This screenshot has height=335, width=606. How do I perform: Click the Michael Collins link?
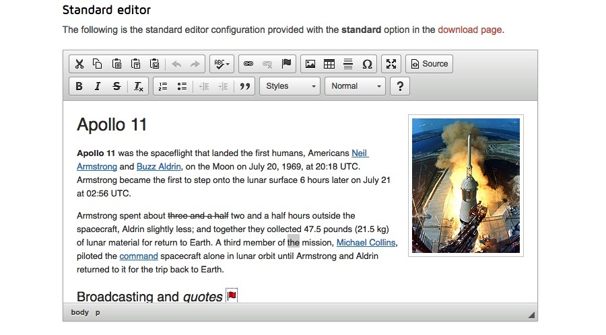(x=366, y=242)
